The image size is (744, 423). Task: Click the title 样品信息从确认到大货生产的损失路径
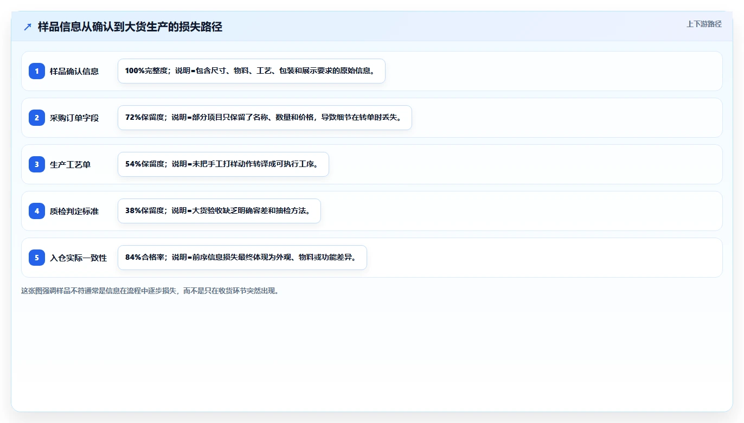click(130, 27)
